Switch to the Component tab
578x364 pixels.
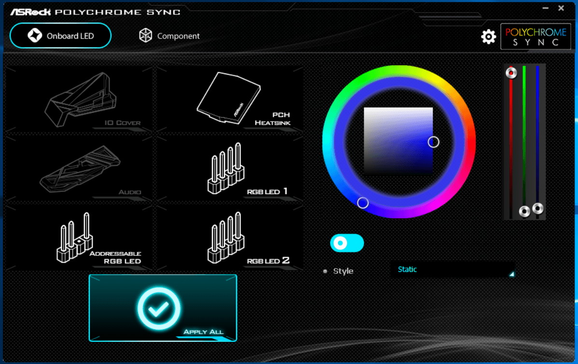[169, 36]
